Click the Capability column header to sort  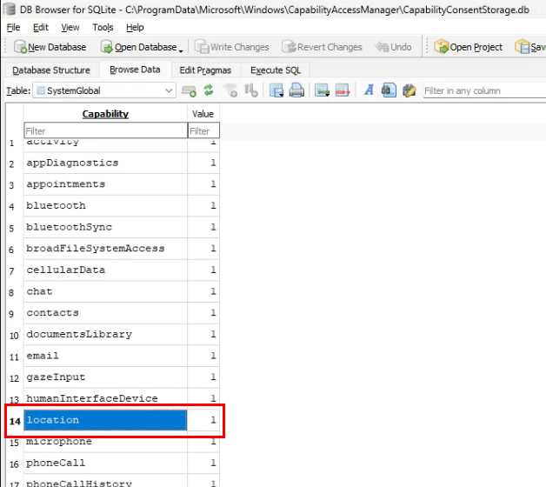point(105,114)
